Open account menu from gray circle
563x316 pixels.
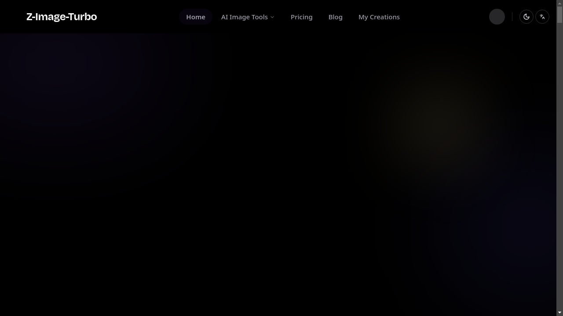click(x=497, y=17)
